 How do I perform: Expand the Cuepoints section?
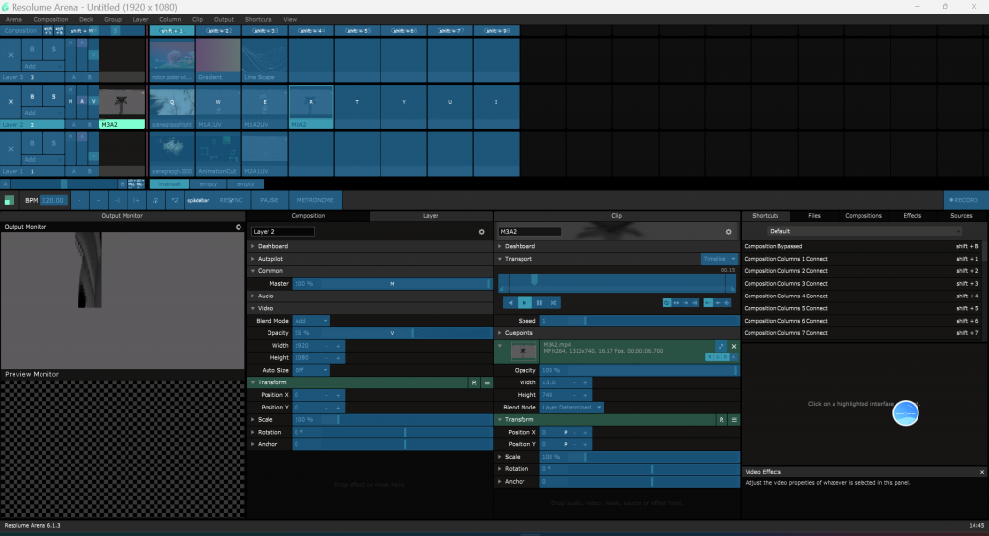click(x=519, y=333)
